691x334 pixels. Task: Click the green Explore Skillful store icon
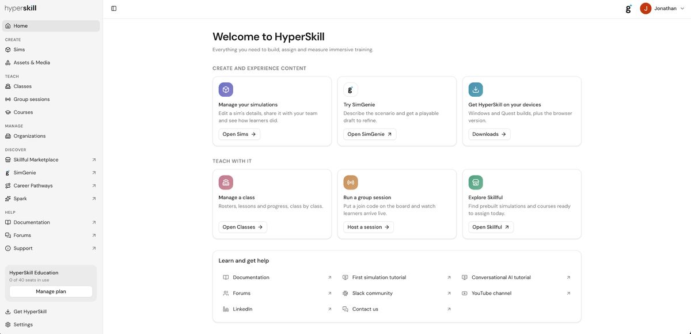click(x=476, y=183)
